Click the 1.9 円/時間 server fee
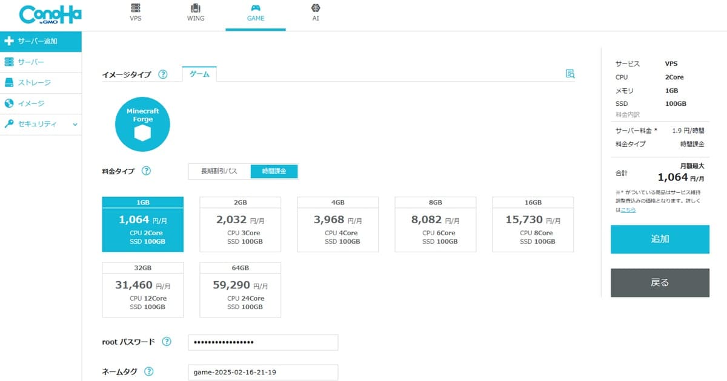Screen dimensions: 727x381 pyautogui.click(x=688, y=130)
